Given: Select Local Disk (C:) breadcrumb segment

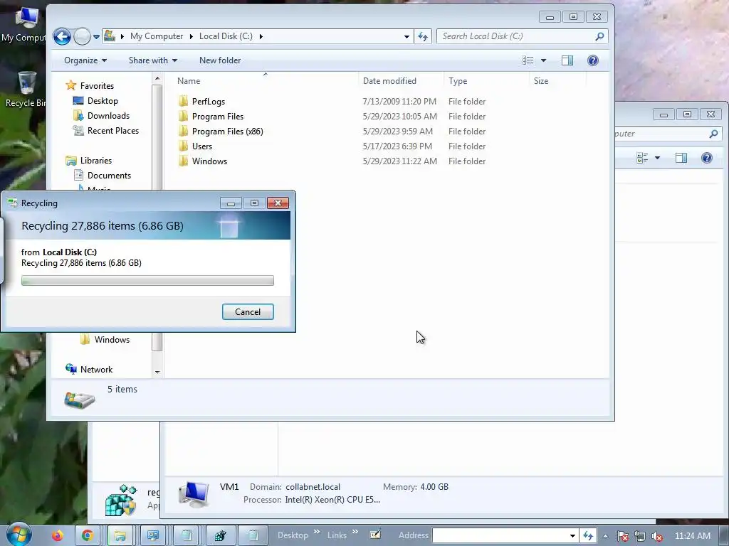Looking at the screenshot, I should [x=226, y=36].
